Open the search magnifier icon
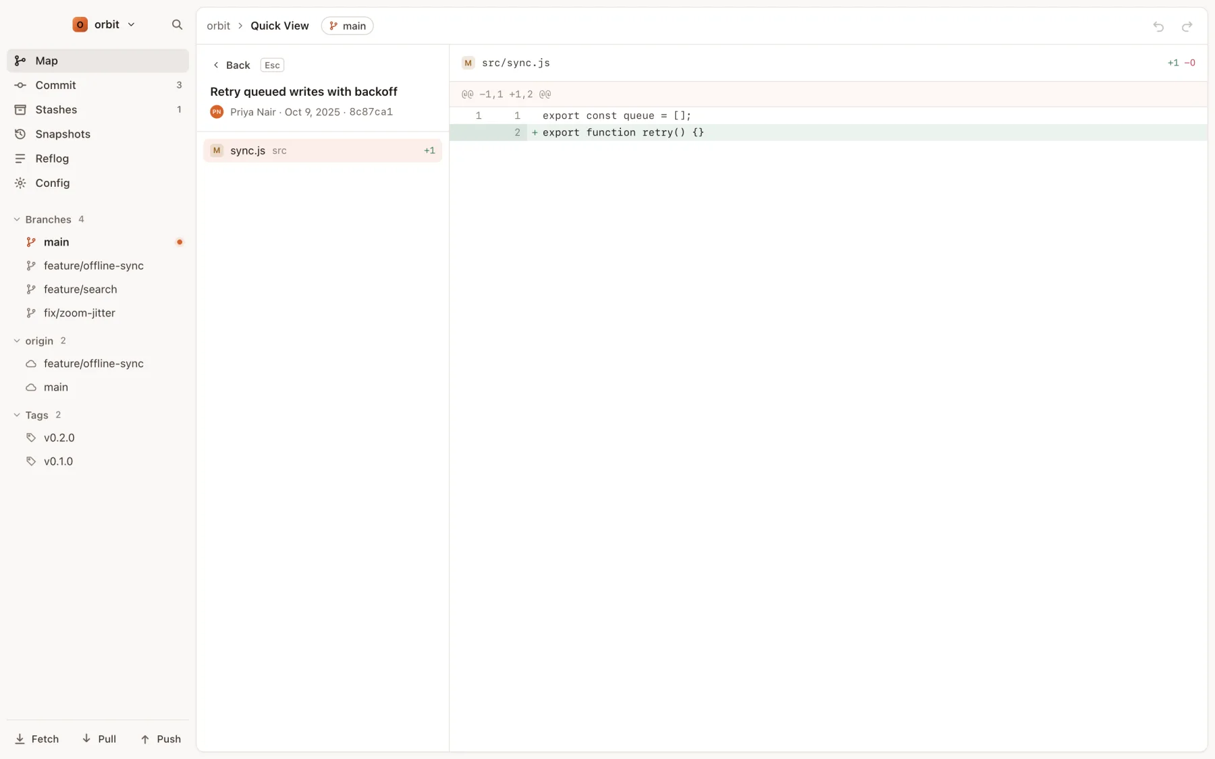The image size is (1215, 759). tap(177, 25)
